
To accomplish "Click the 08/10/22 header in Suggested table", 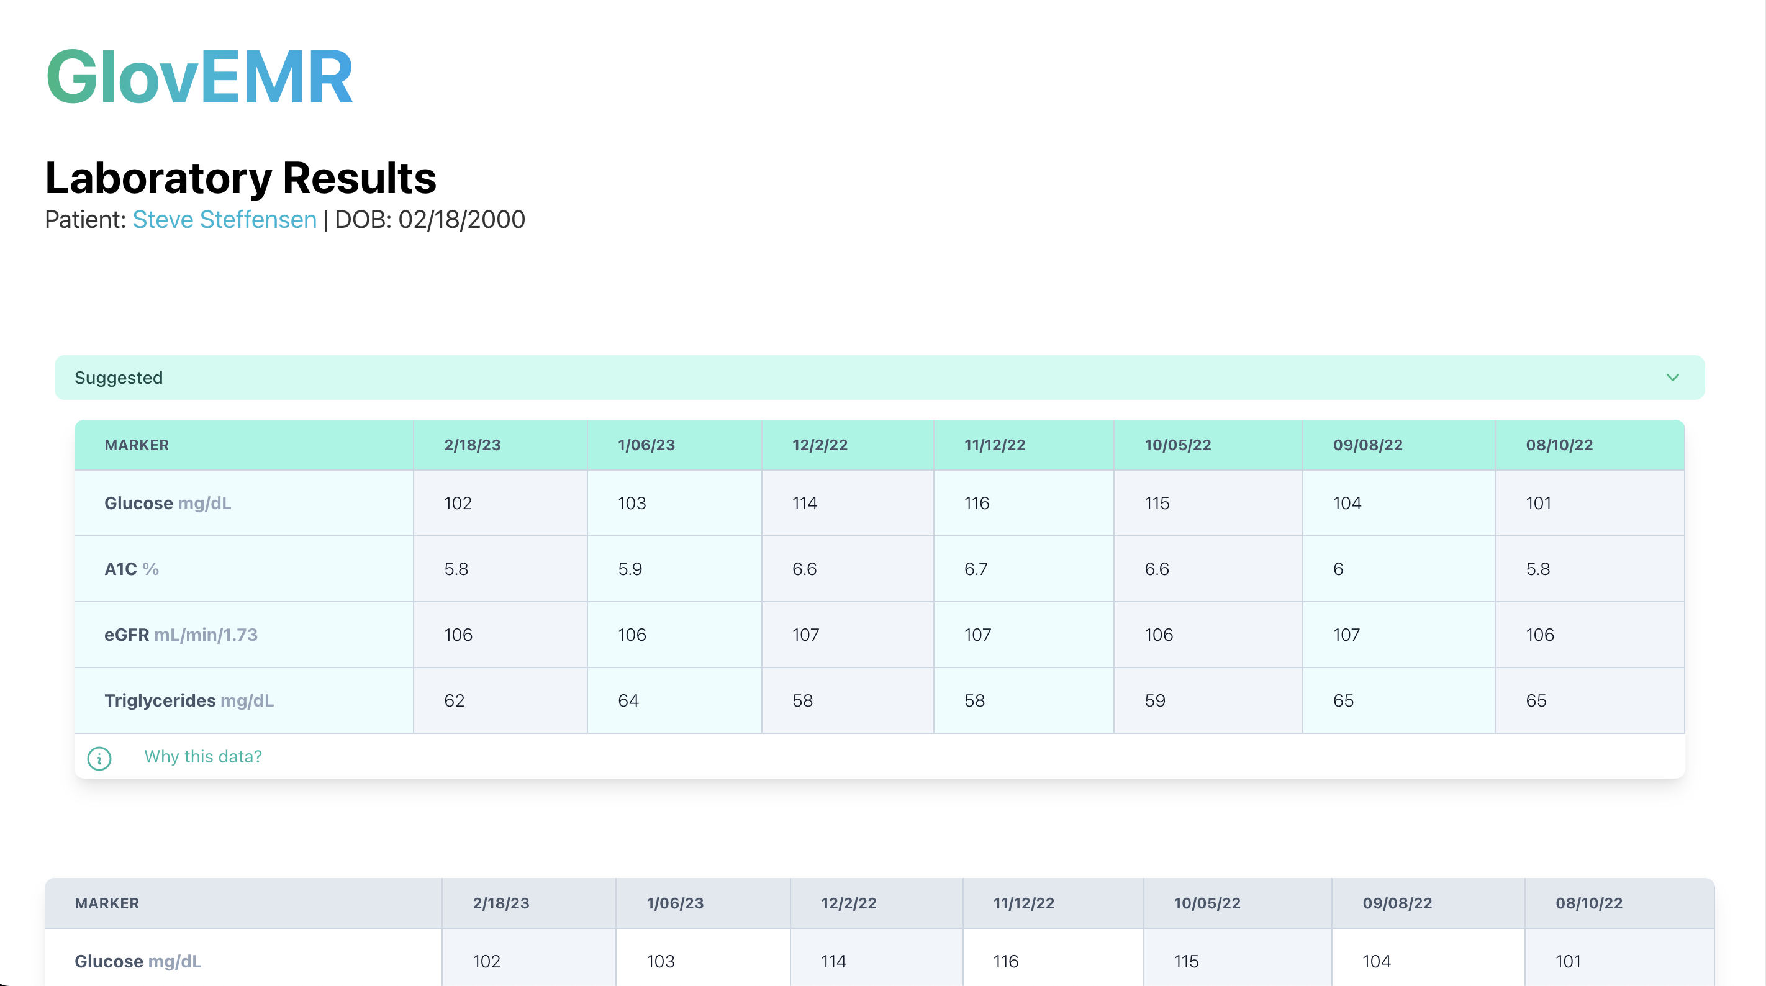I will (1559, 445).
